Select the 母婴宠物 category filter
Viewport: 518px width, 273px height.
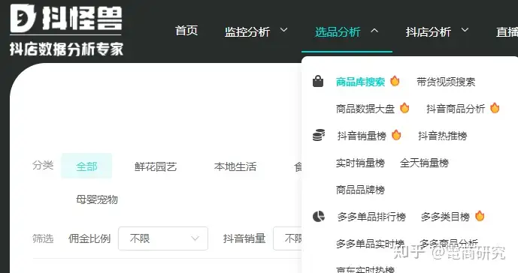[97, 199]
